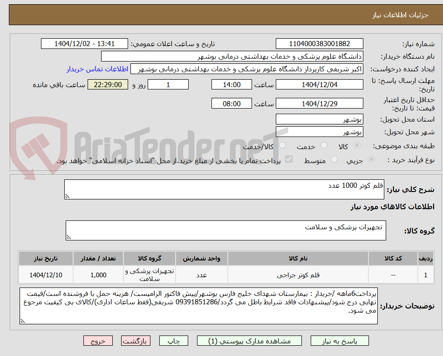Viewport: 443px width, 356px height.
Task: Open 'مشاهده مدارک پیوستی (1)' attachments
Action: pyautogui.click(x=249, y=341)
